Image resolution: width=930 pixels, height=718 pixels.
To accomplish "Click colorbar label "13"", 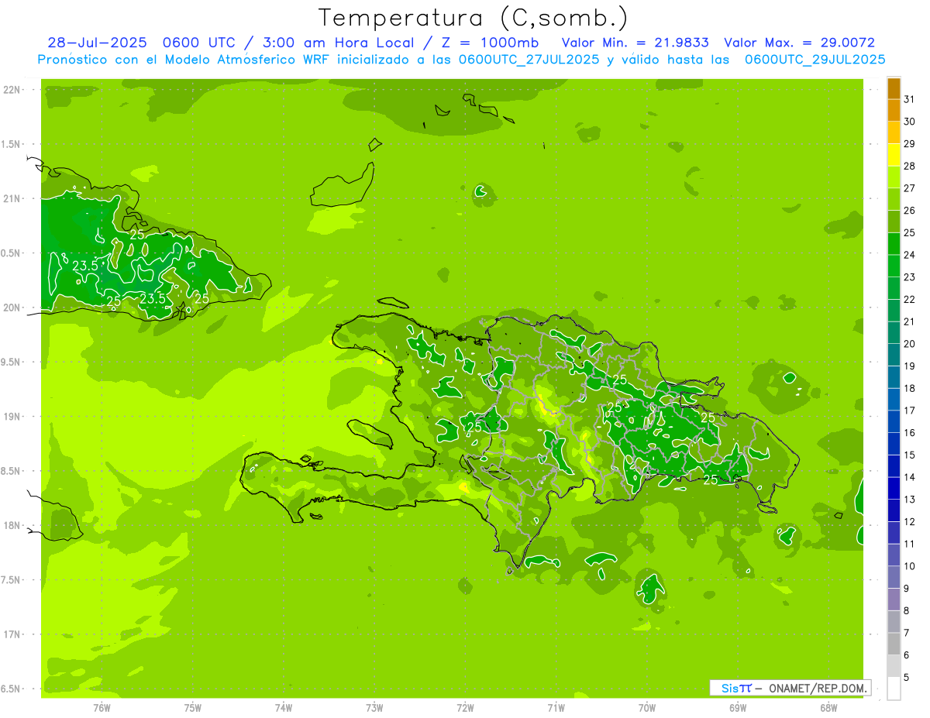I will [909, 500].
